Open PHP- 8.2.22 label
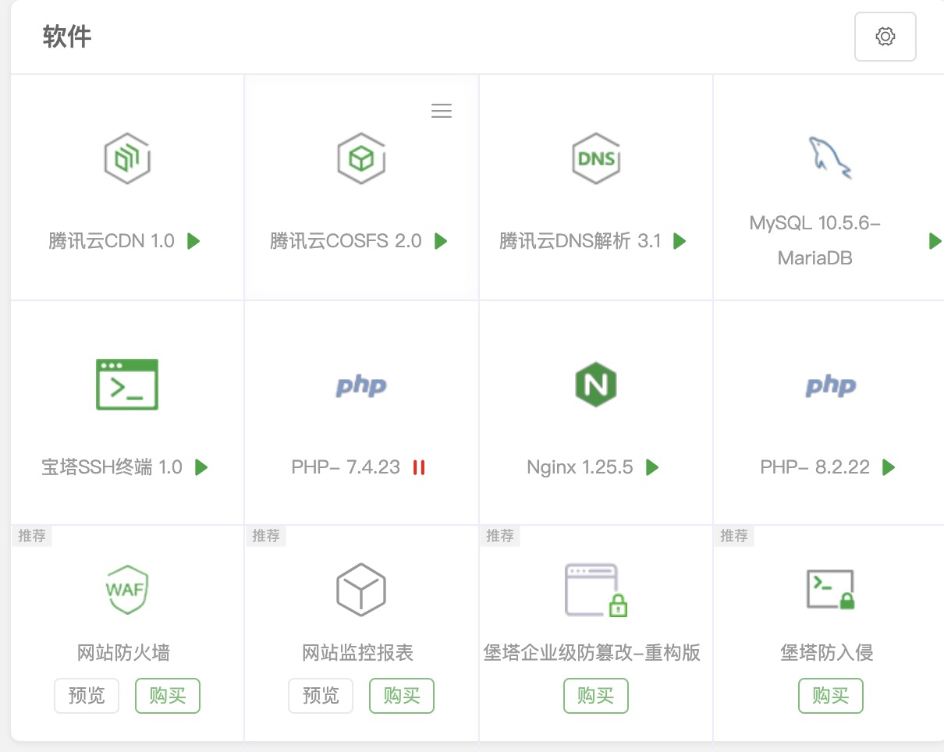Image resolution: width=944 pixels, height=752 pixels. [x=815, y=467]
